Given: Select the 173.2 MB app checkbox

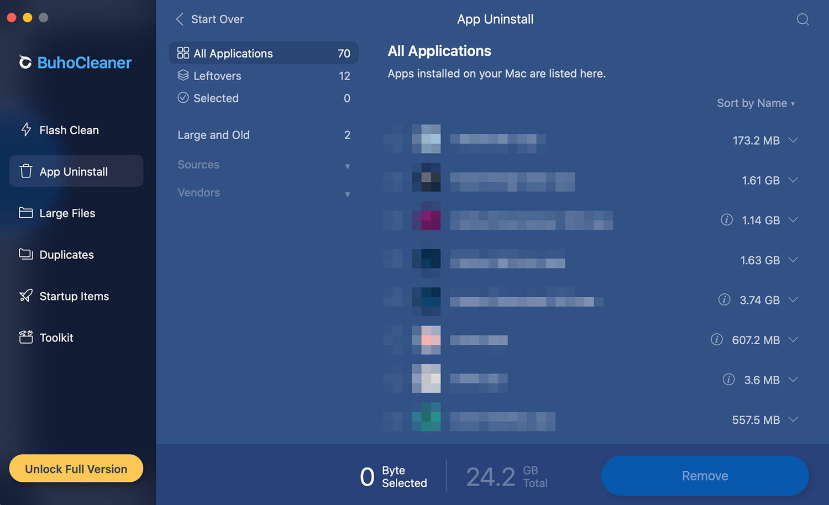Looking at the screenshot, I should coord(393,139).
